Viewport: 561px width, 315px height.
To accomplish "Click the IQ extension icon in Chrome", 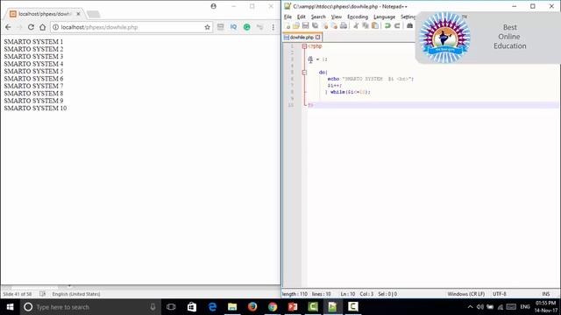I will pyautogui.click(x=233, y=27).
